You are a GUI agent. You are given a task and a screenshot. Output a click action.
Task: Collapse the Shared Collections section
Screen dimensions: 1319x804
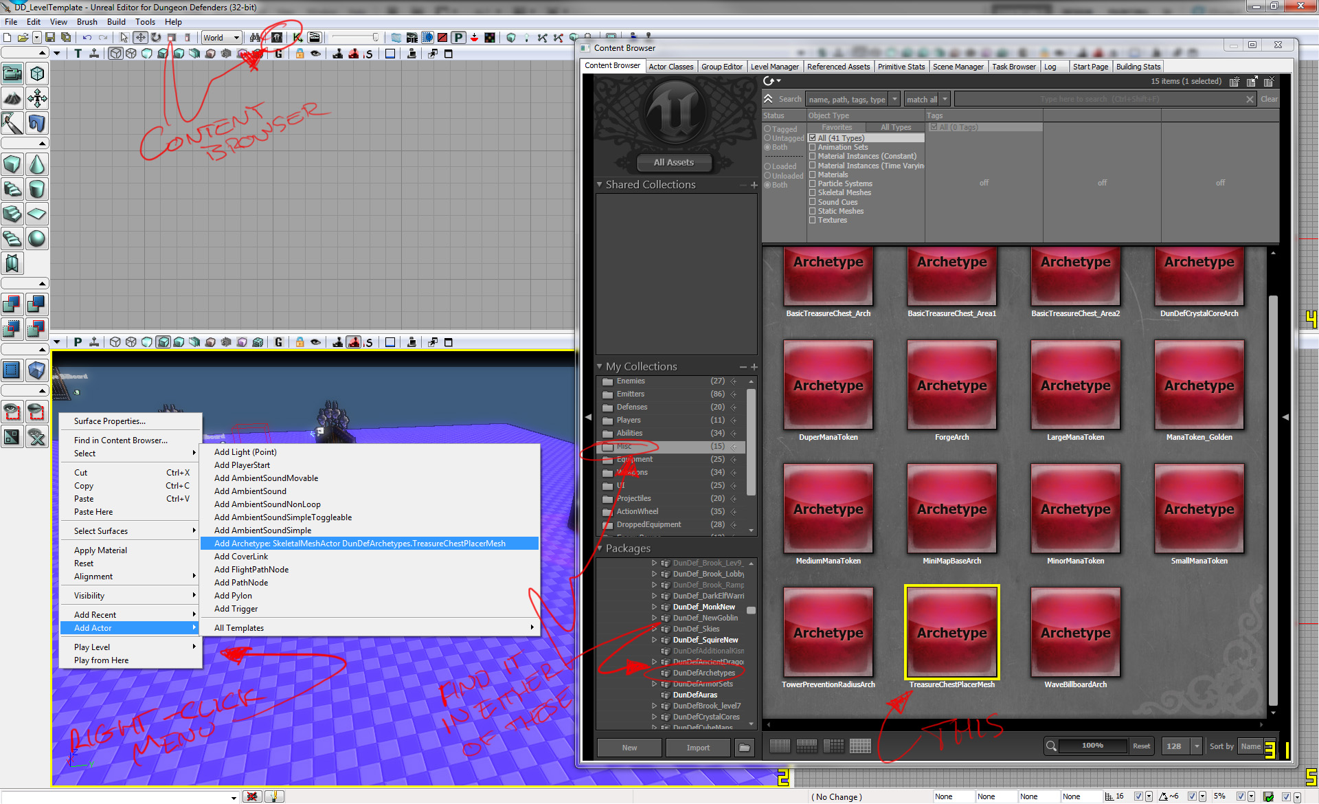tap(599, 185)
